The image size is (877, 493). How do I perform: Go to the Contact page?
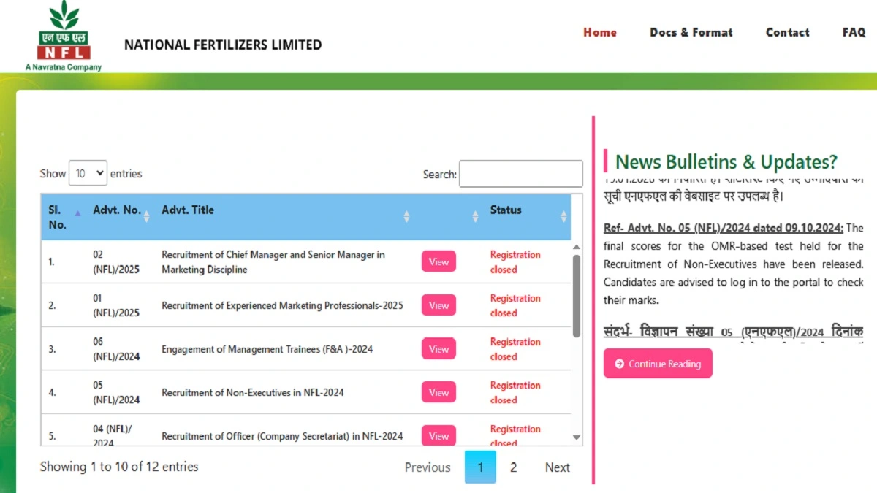787,32
